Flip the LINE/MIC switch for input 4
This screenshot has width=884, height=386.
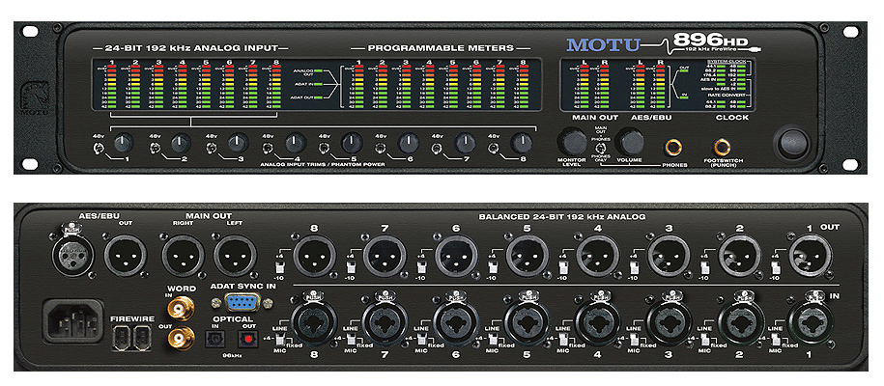point(562,339)
